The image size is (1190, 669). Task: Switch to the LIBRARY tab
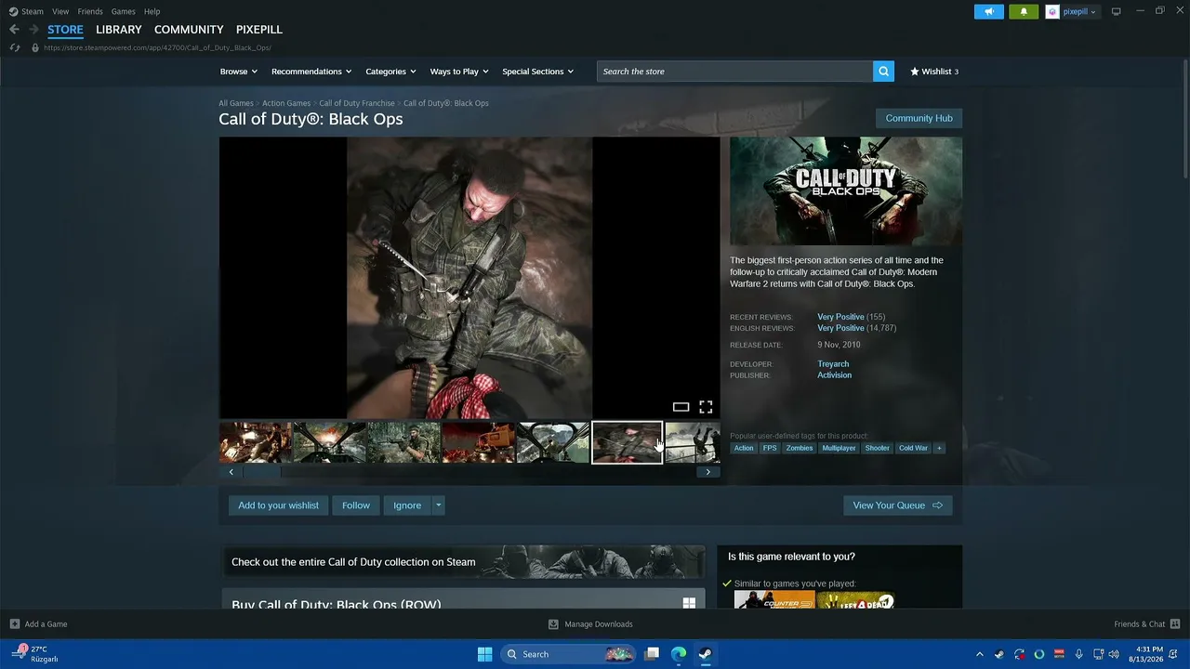click(119, 30)
